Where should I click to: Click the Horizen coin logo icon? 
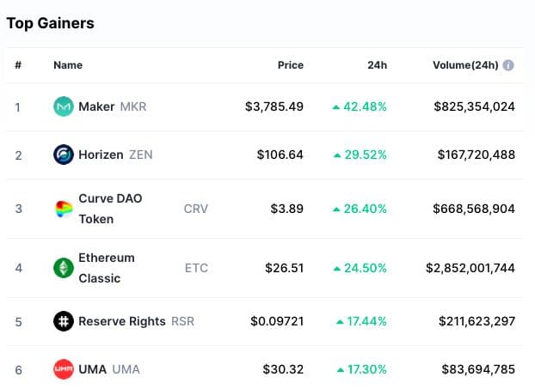pos(64,155)
